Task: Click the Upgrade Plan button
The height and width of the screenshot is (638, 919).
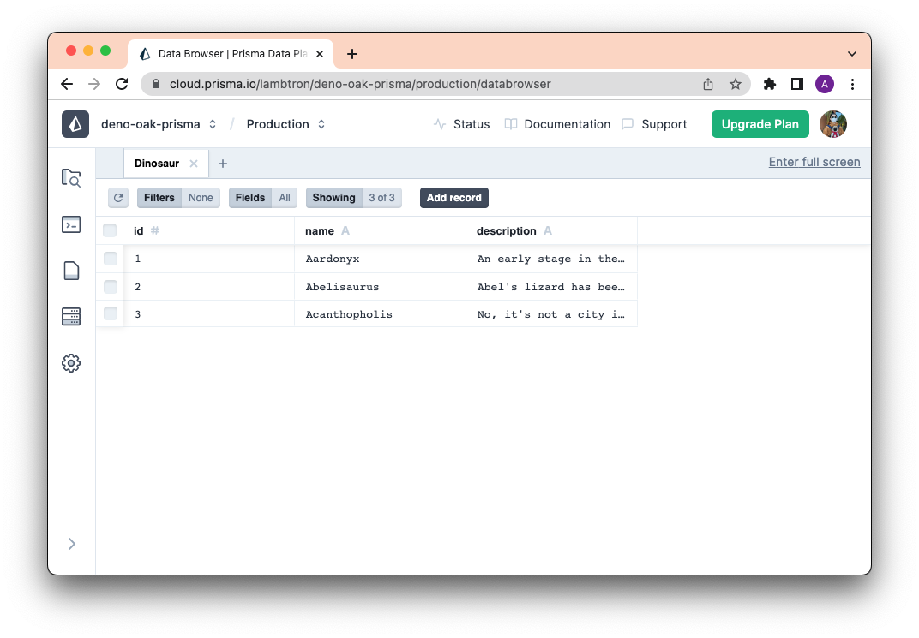Action: coord(760,124)
